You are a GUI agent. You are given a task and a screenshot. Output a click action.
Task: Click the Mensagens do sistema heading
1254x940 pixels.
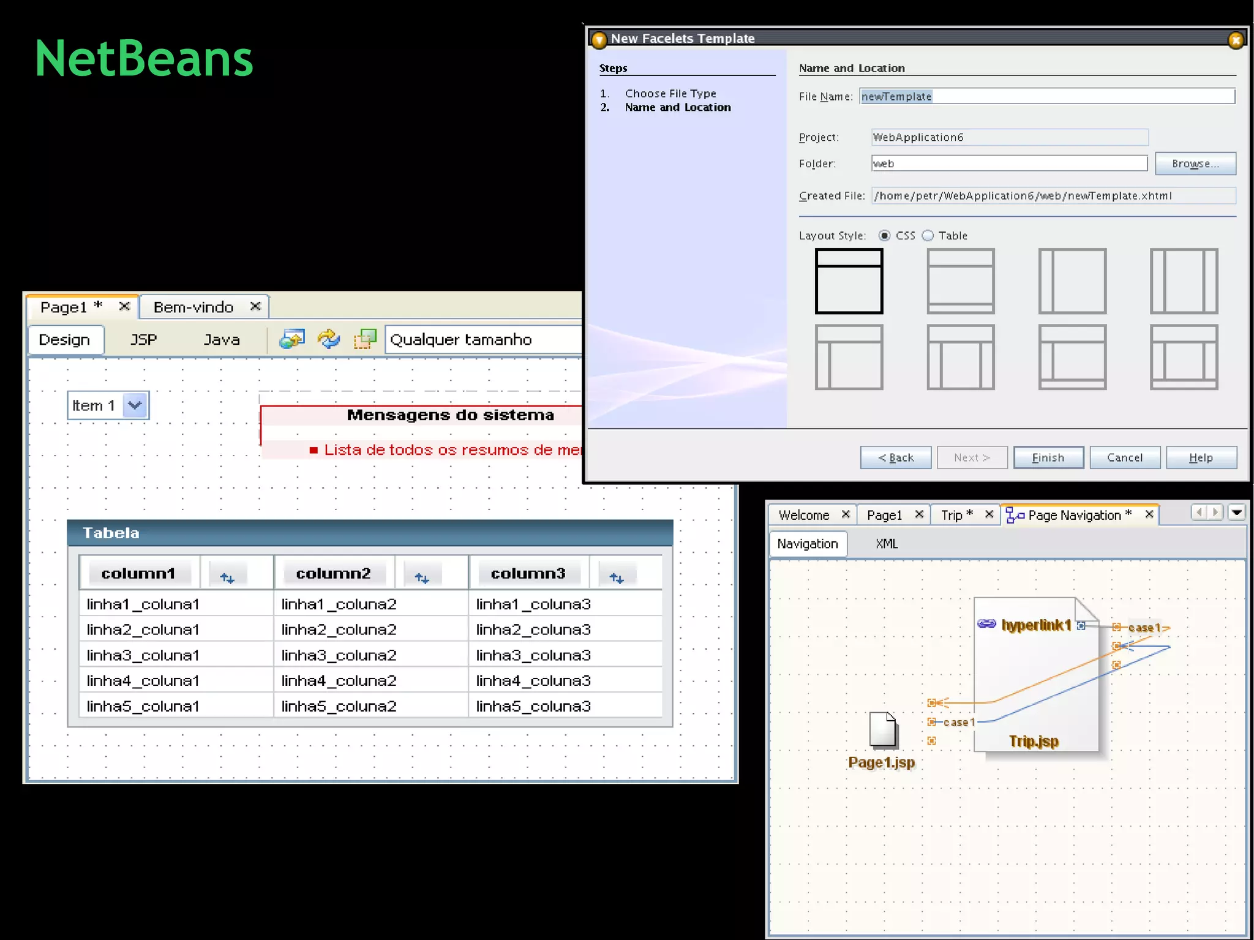point(450,415)
